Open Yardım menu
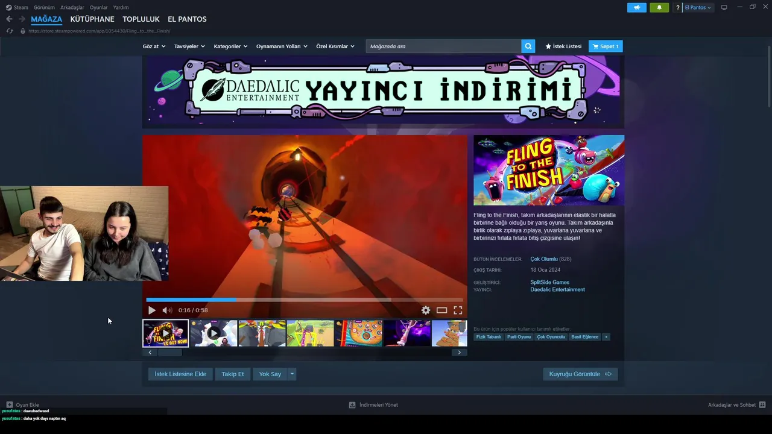 [121, 7]
